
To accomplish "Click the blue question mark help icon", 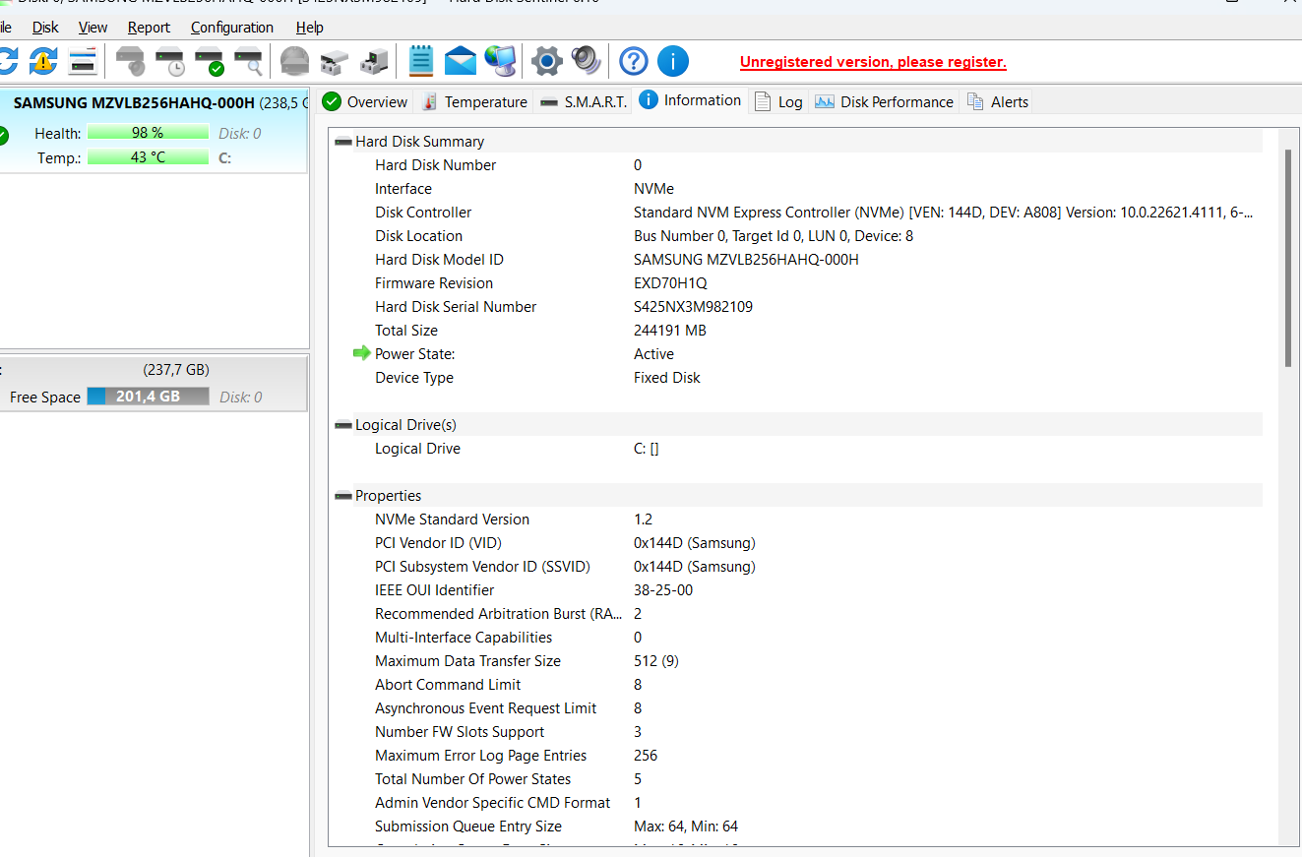I will point(633,61).
